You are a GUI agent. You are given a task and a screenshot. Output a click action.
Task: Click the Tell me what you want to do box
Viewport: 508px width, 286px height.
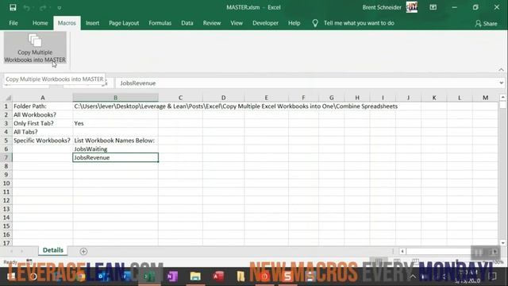click(359, 23)
